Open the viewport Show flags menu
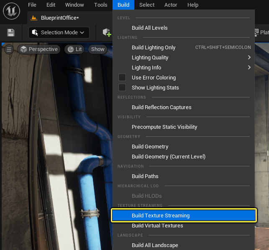Viewport: 269px width, 250px height. [97, 49]
